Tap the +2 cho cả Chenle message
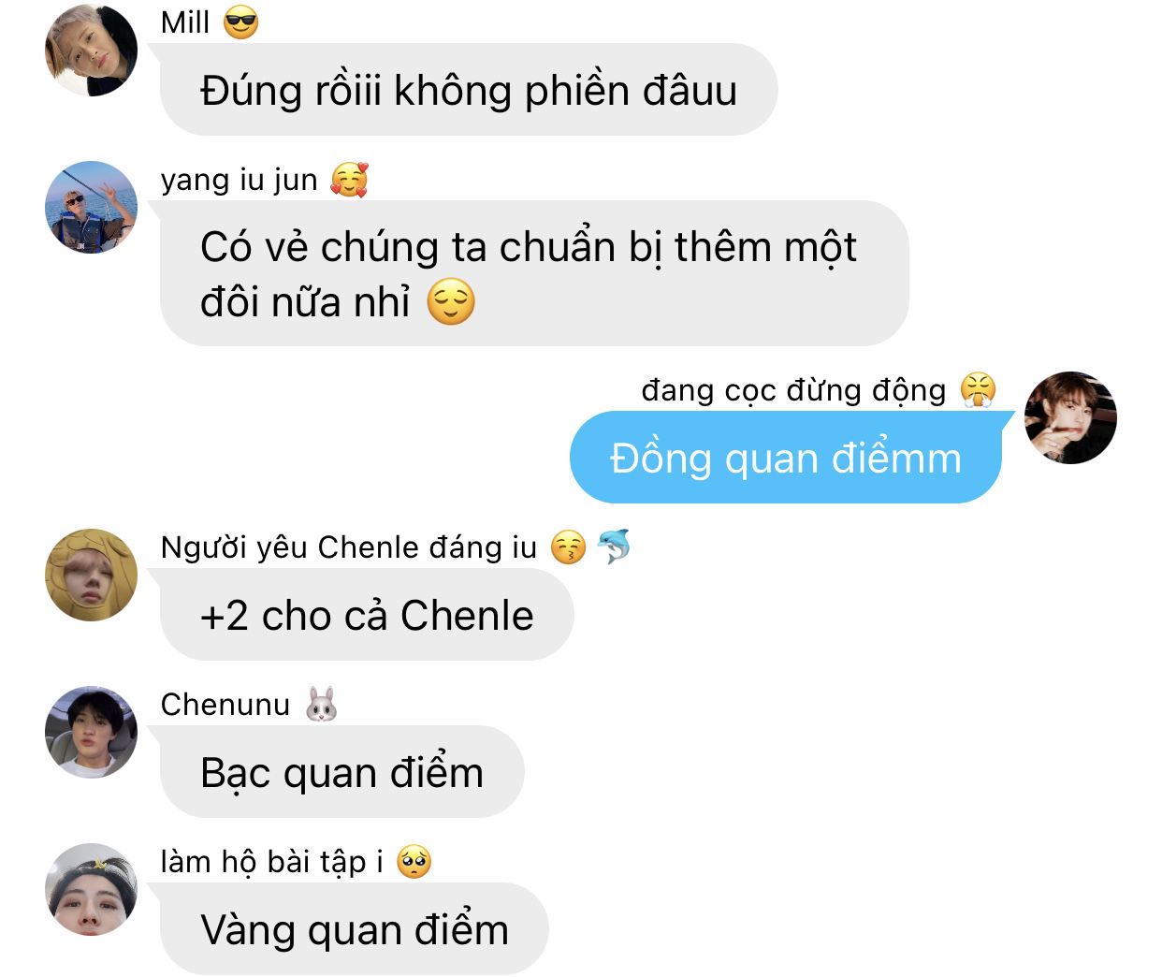 (367, 616)
